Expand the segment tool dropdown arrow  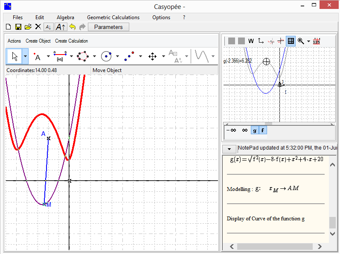(71, 56)
